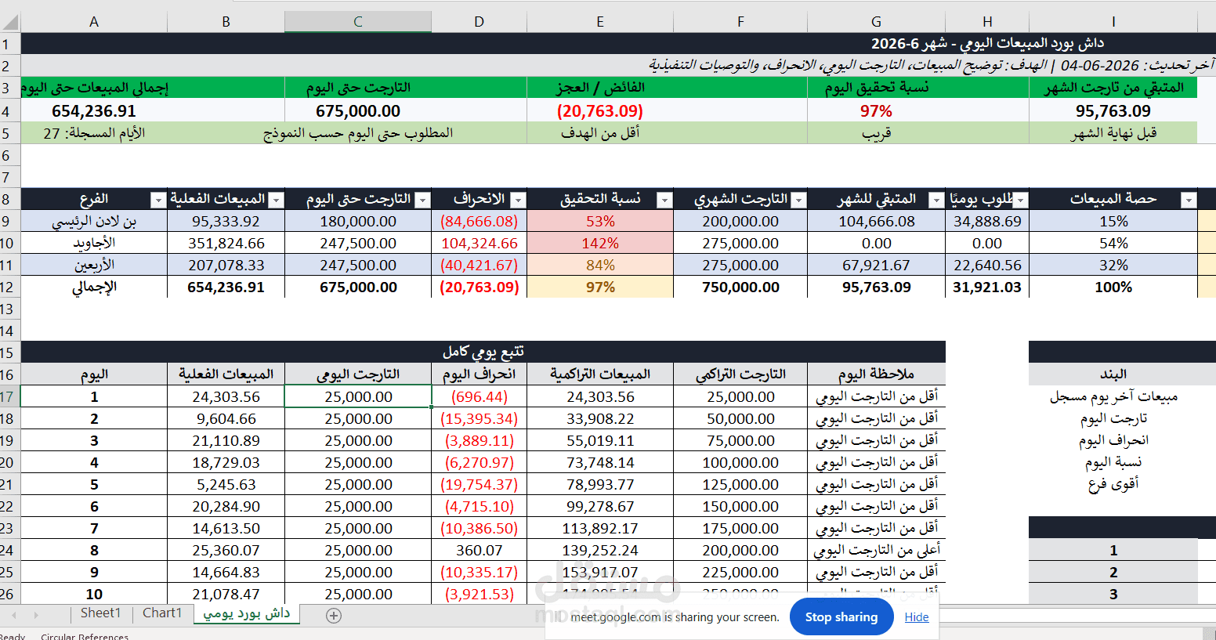Click branch name بن لادن الرئيسي
The image size is (1216, 640).
(x=94, y=222)
